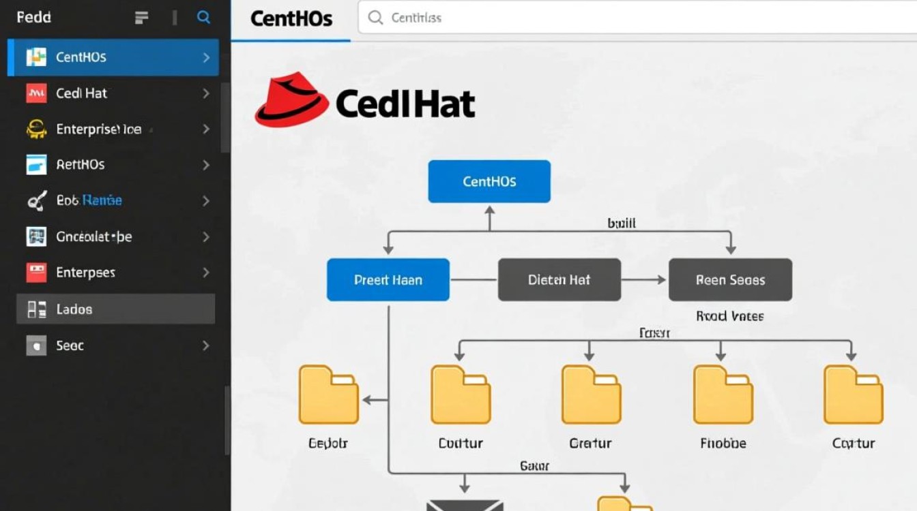Click the search input field in the top bar
This screenshot has height=511, width=917.
point(637,18)
